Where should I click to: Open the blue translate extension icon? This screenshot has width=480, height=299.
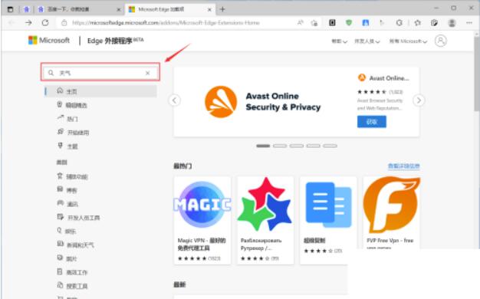(x=365, y=23)
